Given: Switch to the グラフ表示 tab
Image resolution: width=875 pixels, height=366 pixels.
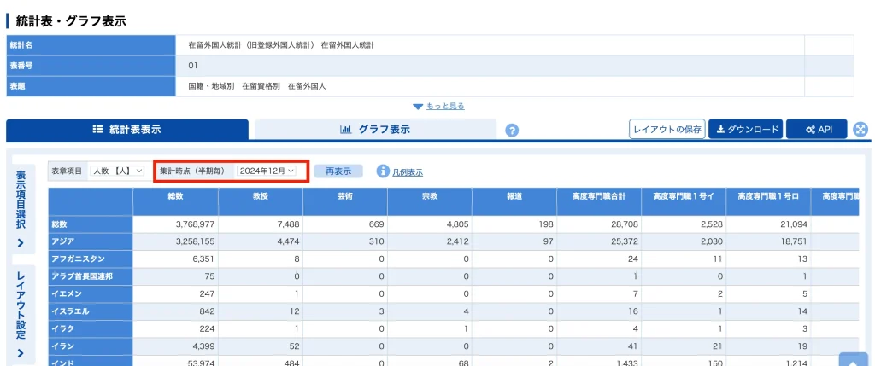Looking at the screenshot, I should coord(375,130).
